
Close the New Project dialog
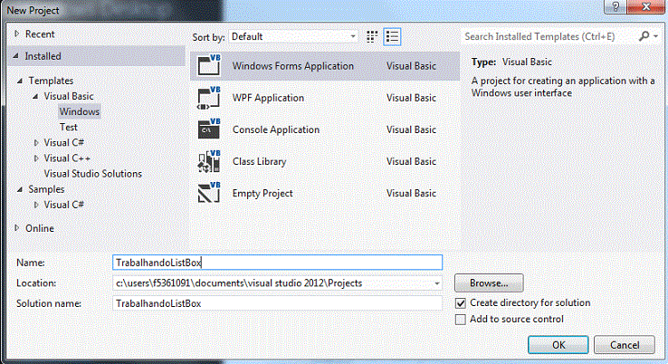click(646, 6)
